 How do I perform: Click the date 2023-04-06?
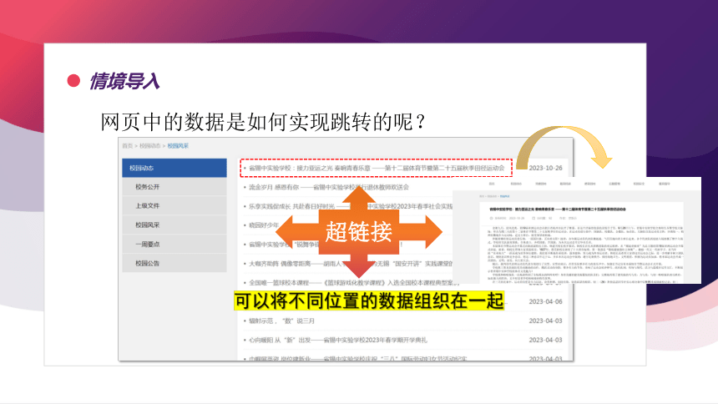(x=545, y=301)
